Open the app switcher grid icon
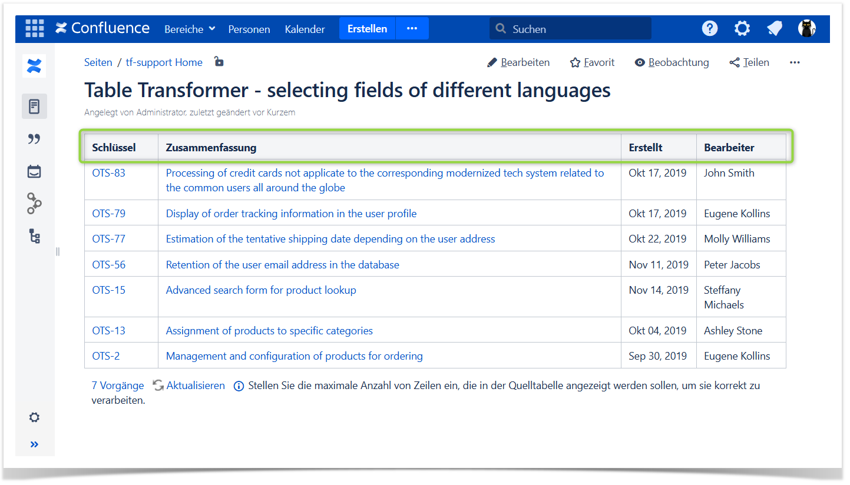 tap(35, 28)
